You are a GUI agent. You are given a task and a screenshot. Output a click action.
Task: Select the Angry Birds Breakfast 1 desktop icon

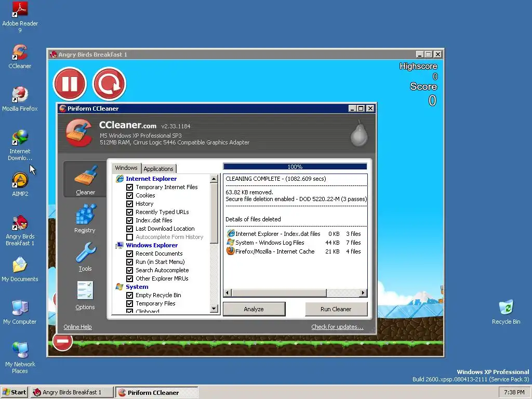pyautogui.click(x=20, y=230)
